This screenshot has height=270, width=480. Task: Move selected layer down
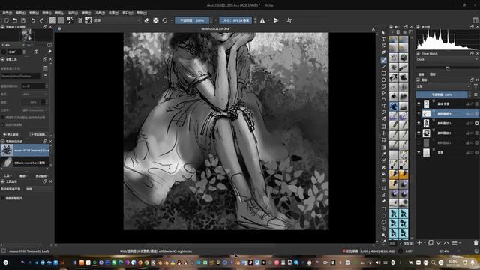438,243
